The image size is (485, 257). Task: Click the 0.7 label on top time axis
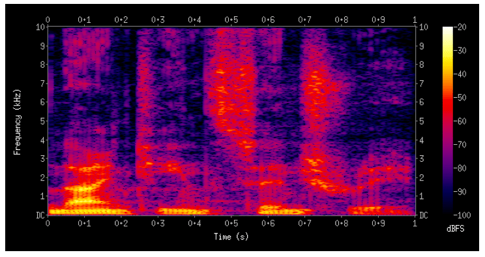pyautogui.click(x=304, y=20)
